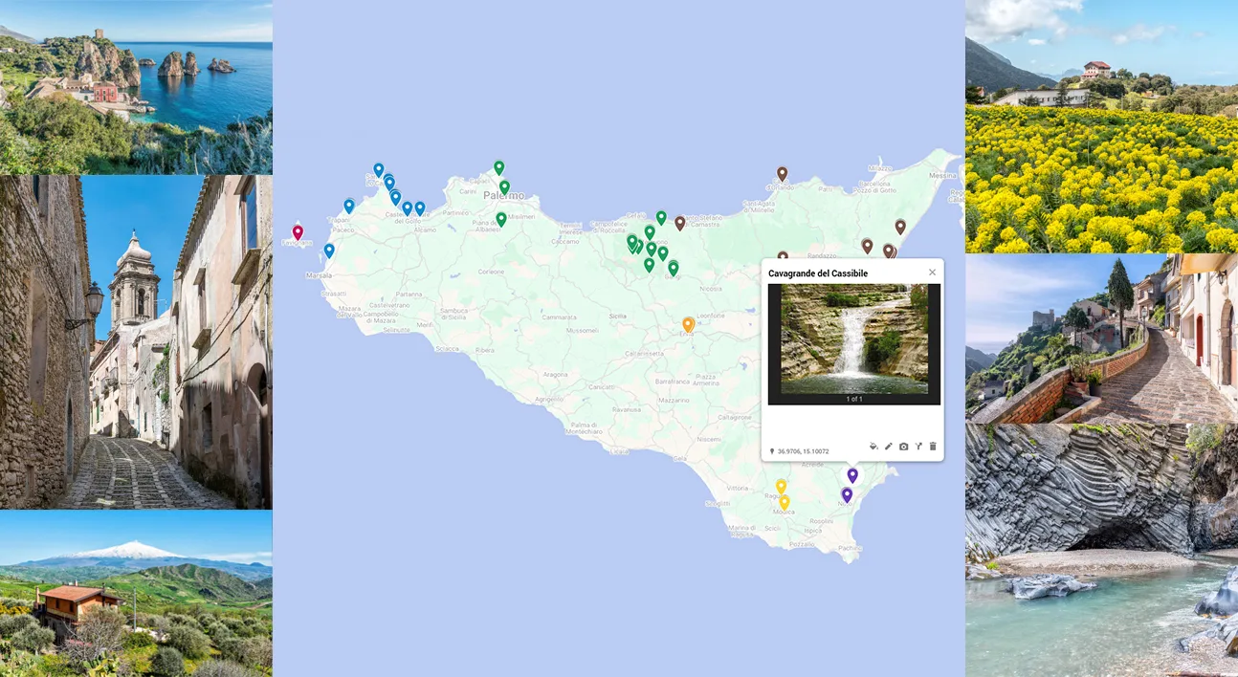Open the sea stacks coastal photo
This screenshot has width=1238, height=677.
coord(136,87)
